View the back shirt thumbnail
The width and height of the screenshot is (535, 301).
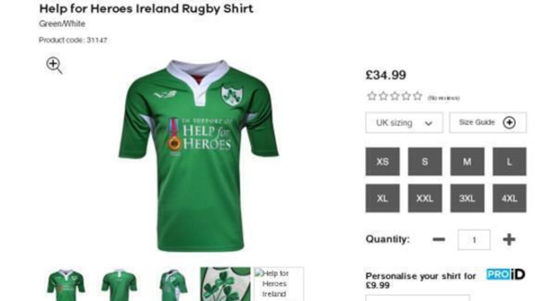tap(119, 284)
